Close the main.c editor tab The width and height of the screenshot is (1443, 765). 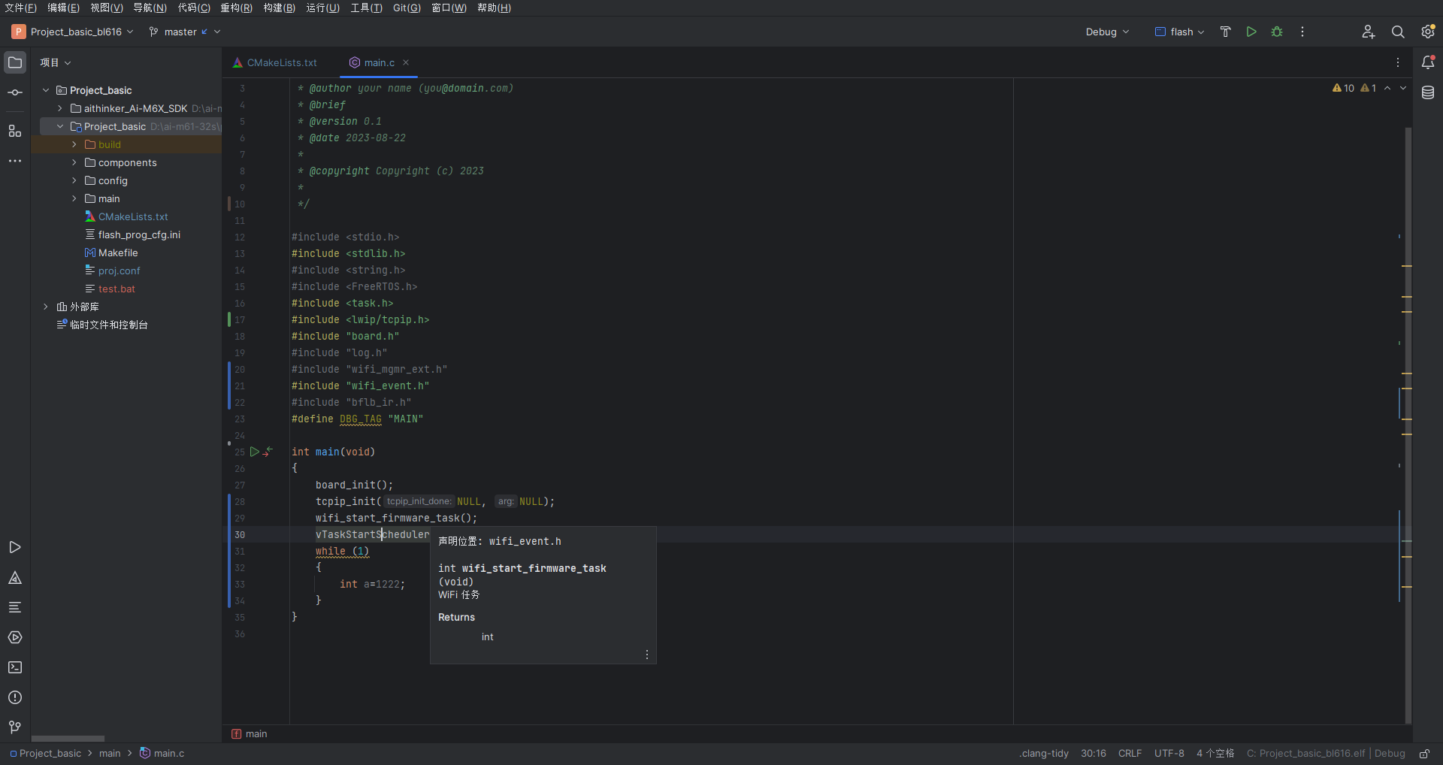[x=406, y=62]
